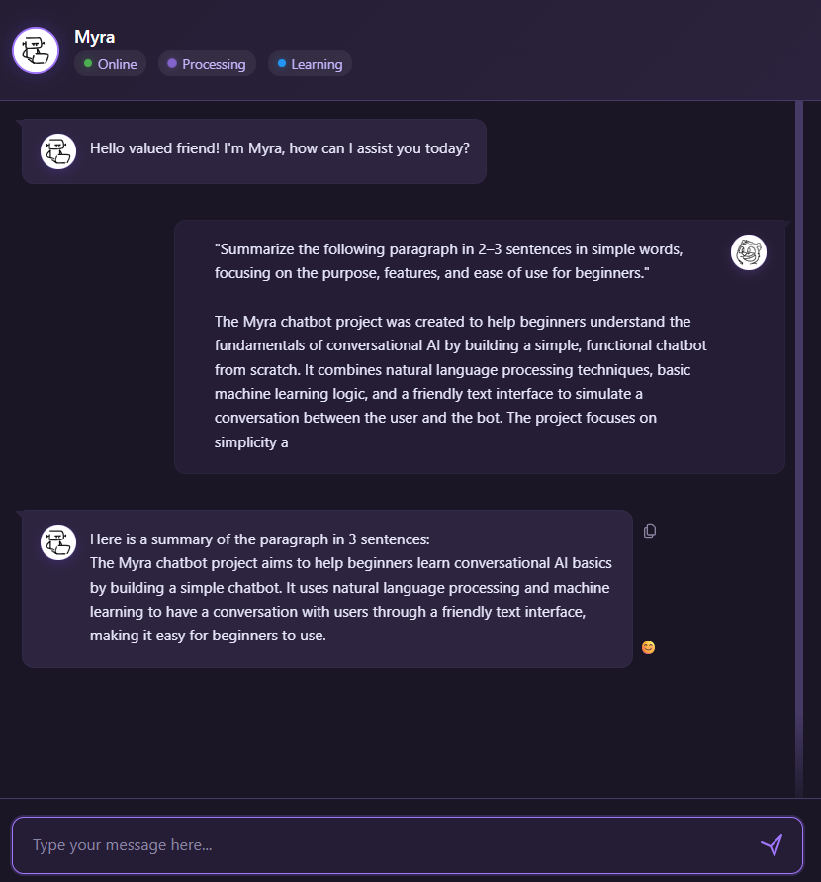Click the Myra name in the header
Screen dimensions: 821x882
[x=95, y=38]
